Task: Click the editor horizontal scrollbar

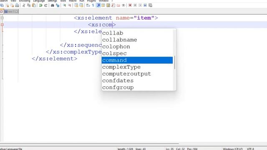Action: point(89,143)
